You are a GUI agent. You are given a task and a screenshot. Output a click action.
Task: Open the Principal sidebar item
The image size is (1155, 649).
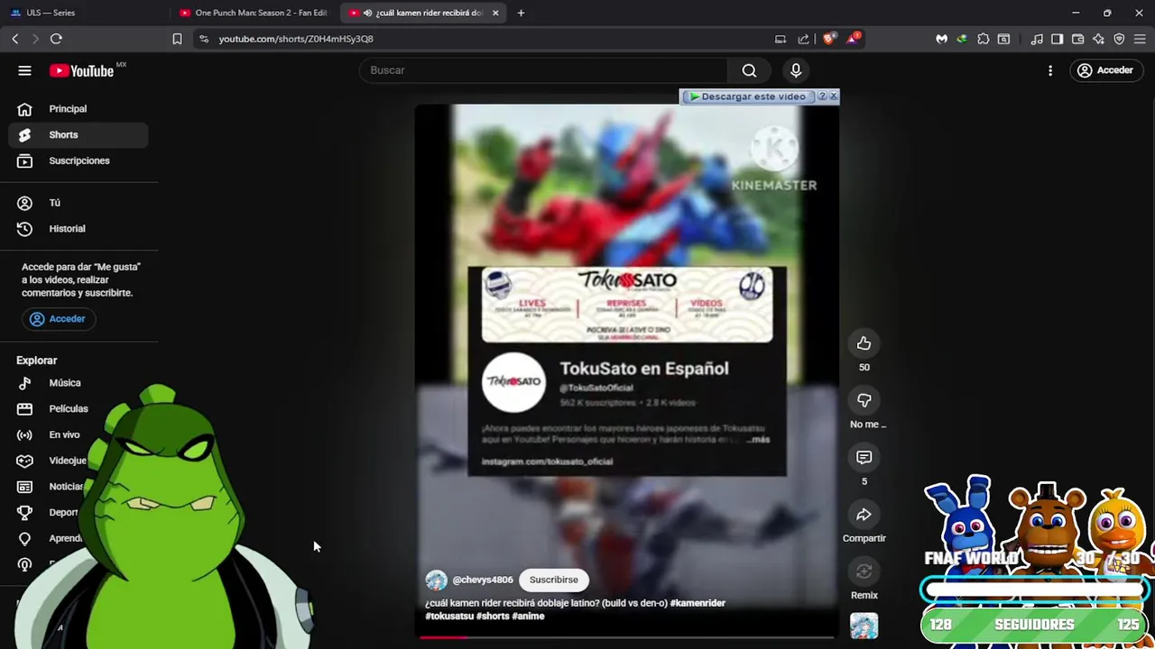[79, 109]
